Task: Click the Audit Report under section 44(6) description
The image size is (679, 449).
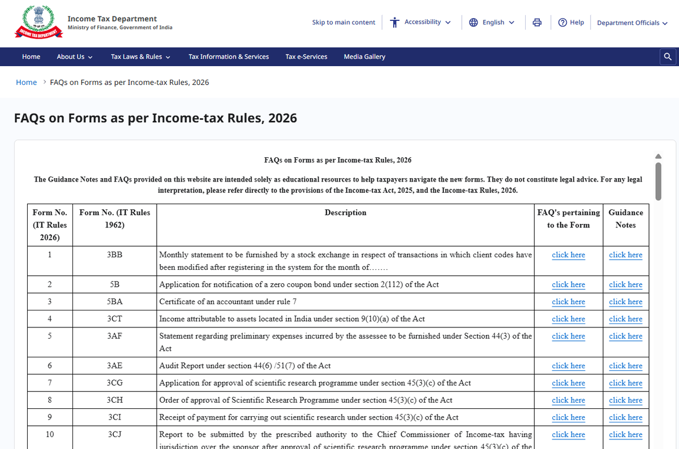Action: (245, 366)
